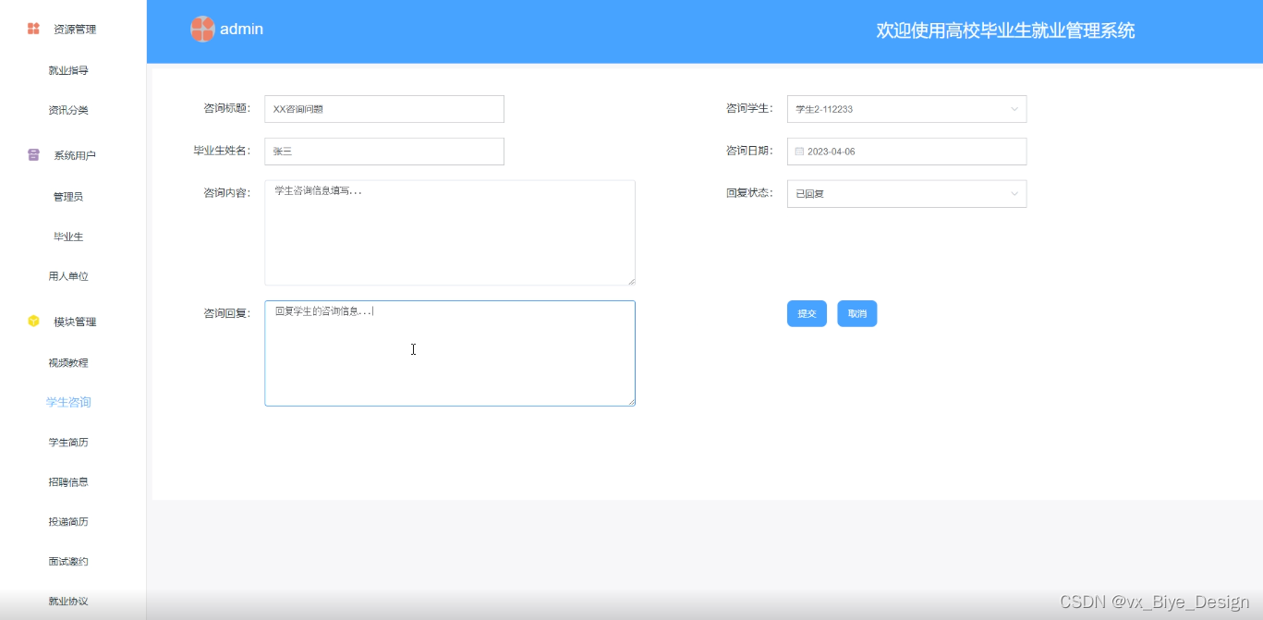The height and width of the screenshot is (620, 1263).
Task: Collapse the 模块管理 menu group
Action: tap(73, 322)
